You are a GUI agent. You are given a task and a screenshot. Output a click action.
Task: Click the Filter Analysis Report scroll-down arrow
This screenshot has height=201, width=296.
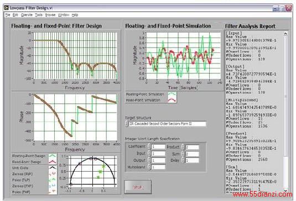[285, 191]
